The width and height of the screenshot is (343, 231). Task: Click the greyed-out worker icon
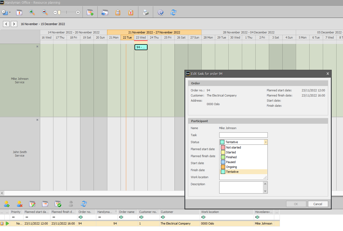coord(71,204)
